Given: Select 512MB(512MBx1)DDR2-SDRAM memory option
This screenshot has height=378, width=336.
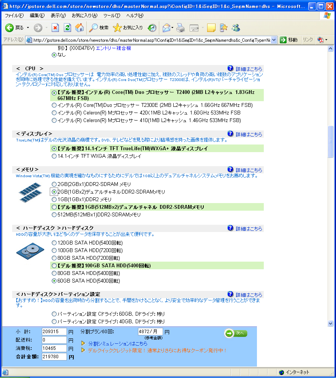Looking at the screenshot, I should tap(54, 214).
